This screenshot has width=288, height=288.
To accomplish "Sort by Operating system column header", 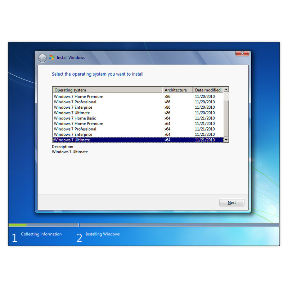I will (107, 90).
